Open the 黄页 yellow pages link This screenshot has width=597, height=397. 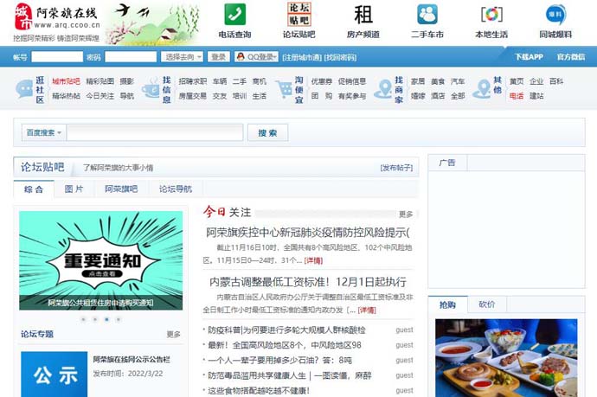tap(517, 81)
